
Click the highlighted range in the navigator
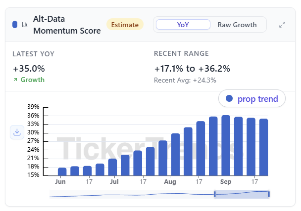242,194
